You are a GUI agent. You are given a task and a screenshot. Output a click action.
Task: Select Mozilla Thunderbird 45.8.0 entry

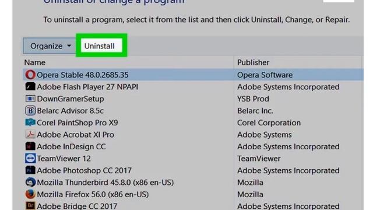(105, 183)
